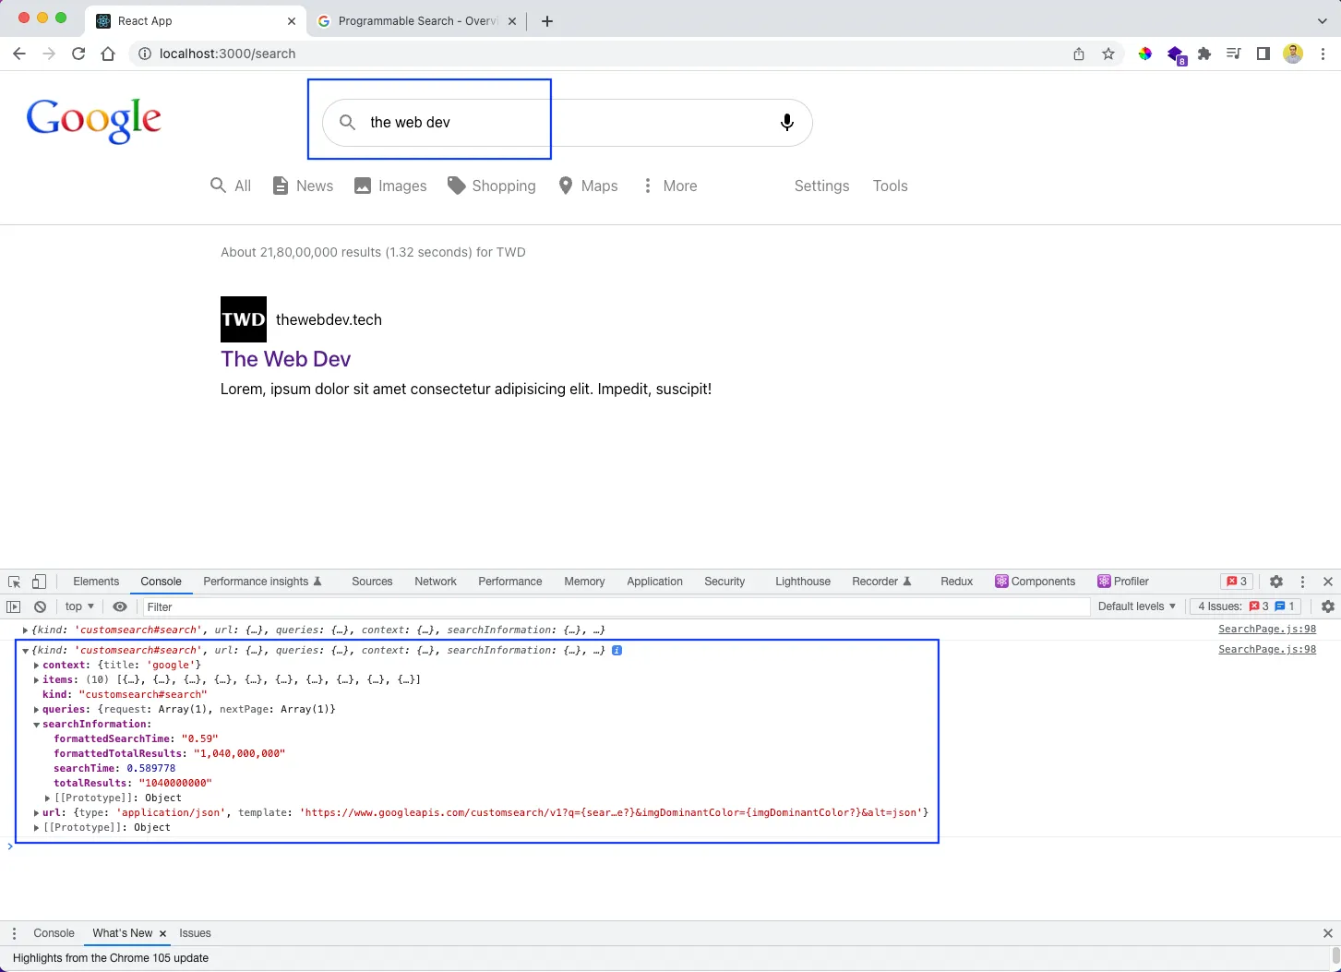Viewport: 1341px width, 972px height.
Task: Clear the console with the clear icon
Action: point(40,606)
